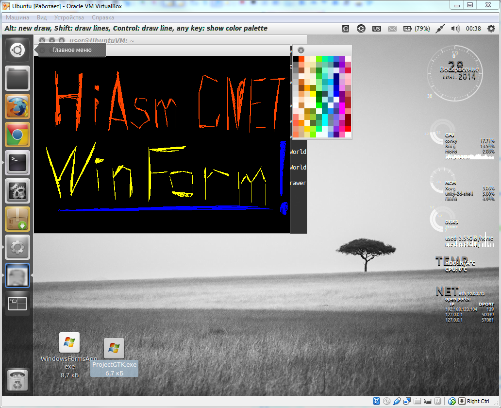Launch Firefox from the launcher
This screenshot has width=501, height=408.
click(17, 106)
